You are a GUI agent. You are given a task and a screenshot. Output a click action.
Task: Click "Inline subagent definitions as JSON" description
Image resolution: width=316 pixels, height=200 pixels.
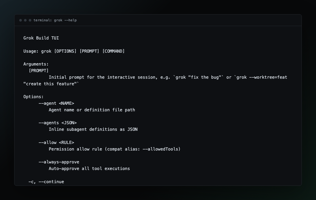tap(93, 129)
